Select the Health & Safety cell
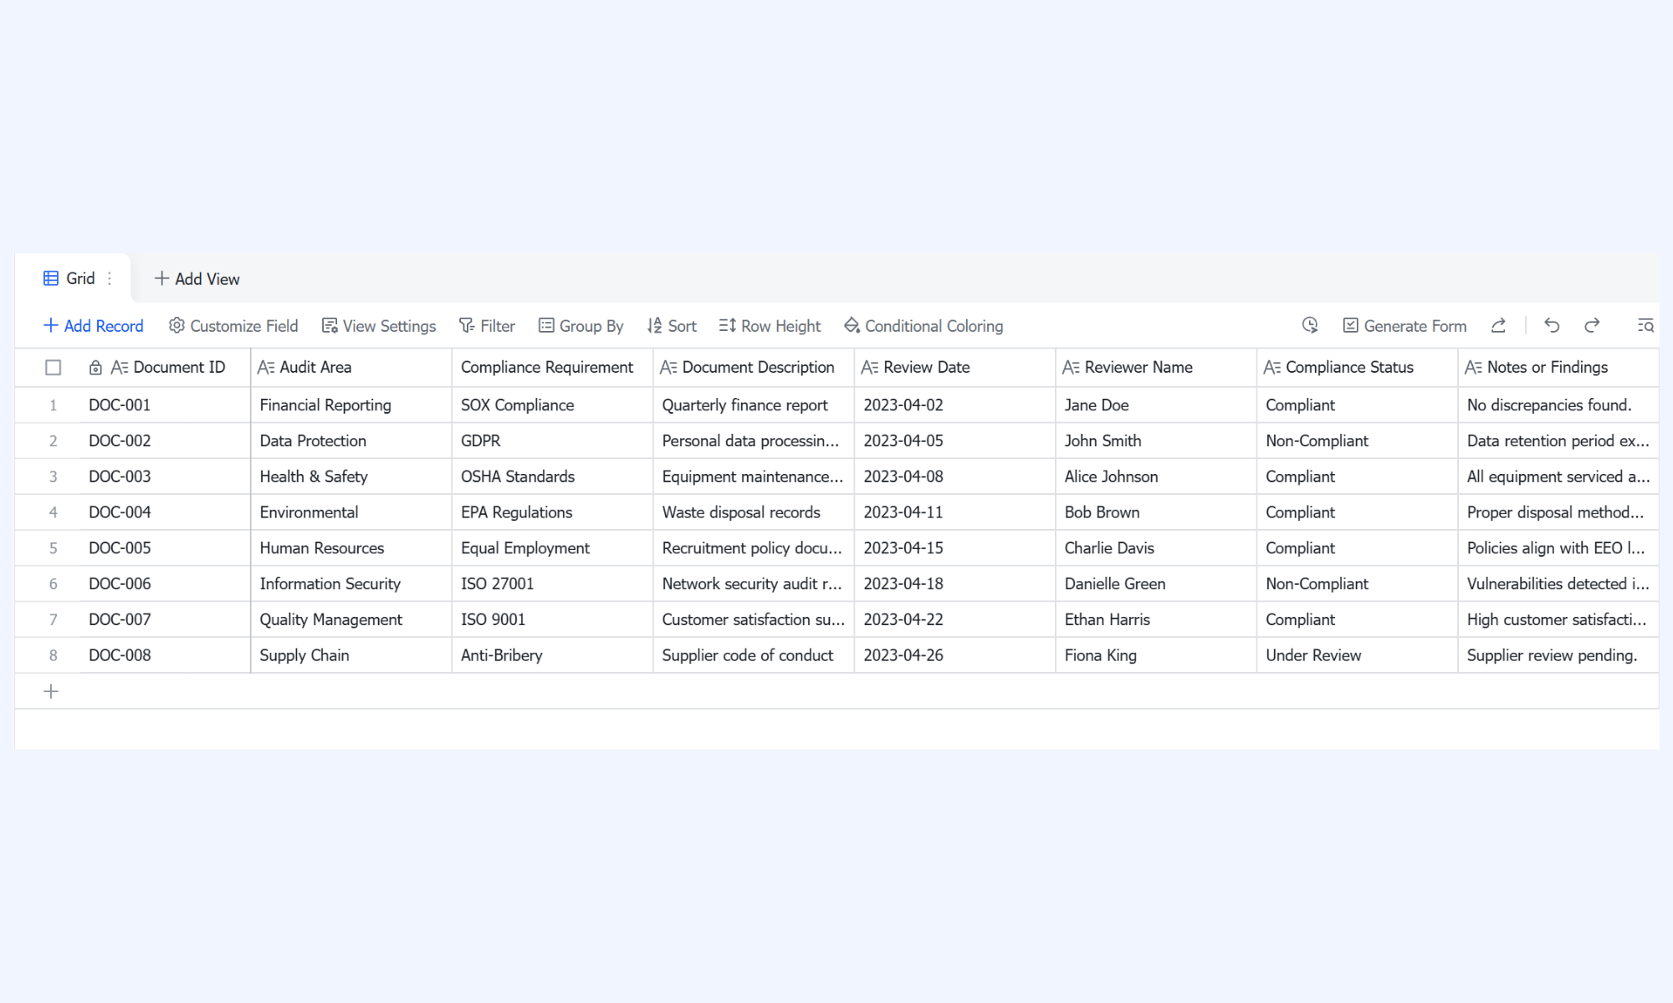 [x=351, y=476]
